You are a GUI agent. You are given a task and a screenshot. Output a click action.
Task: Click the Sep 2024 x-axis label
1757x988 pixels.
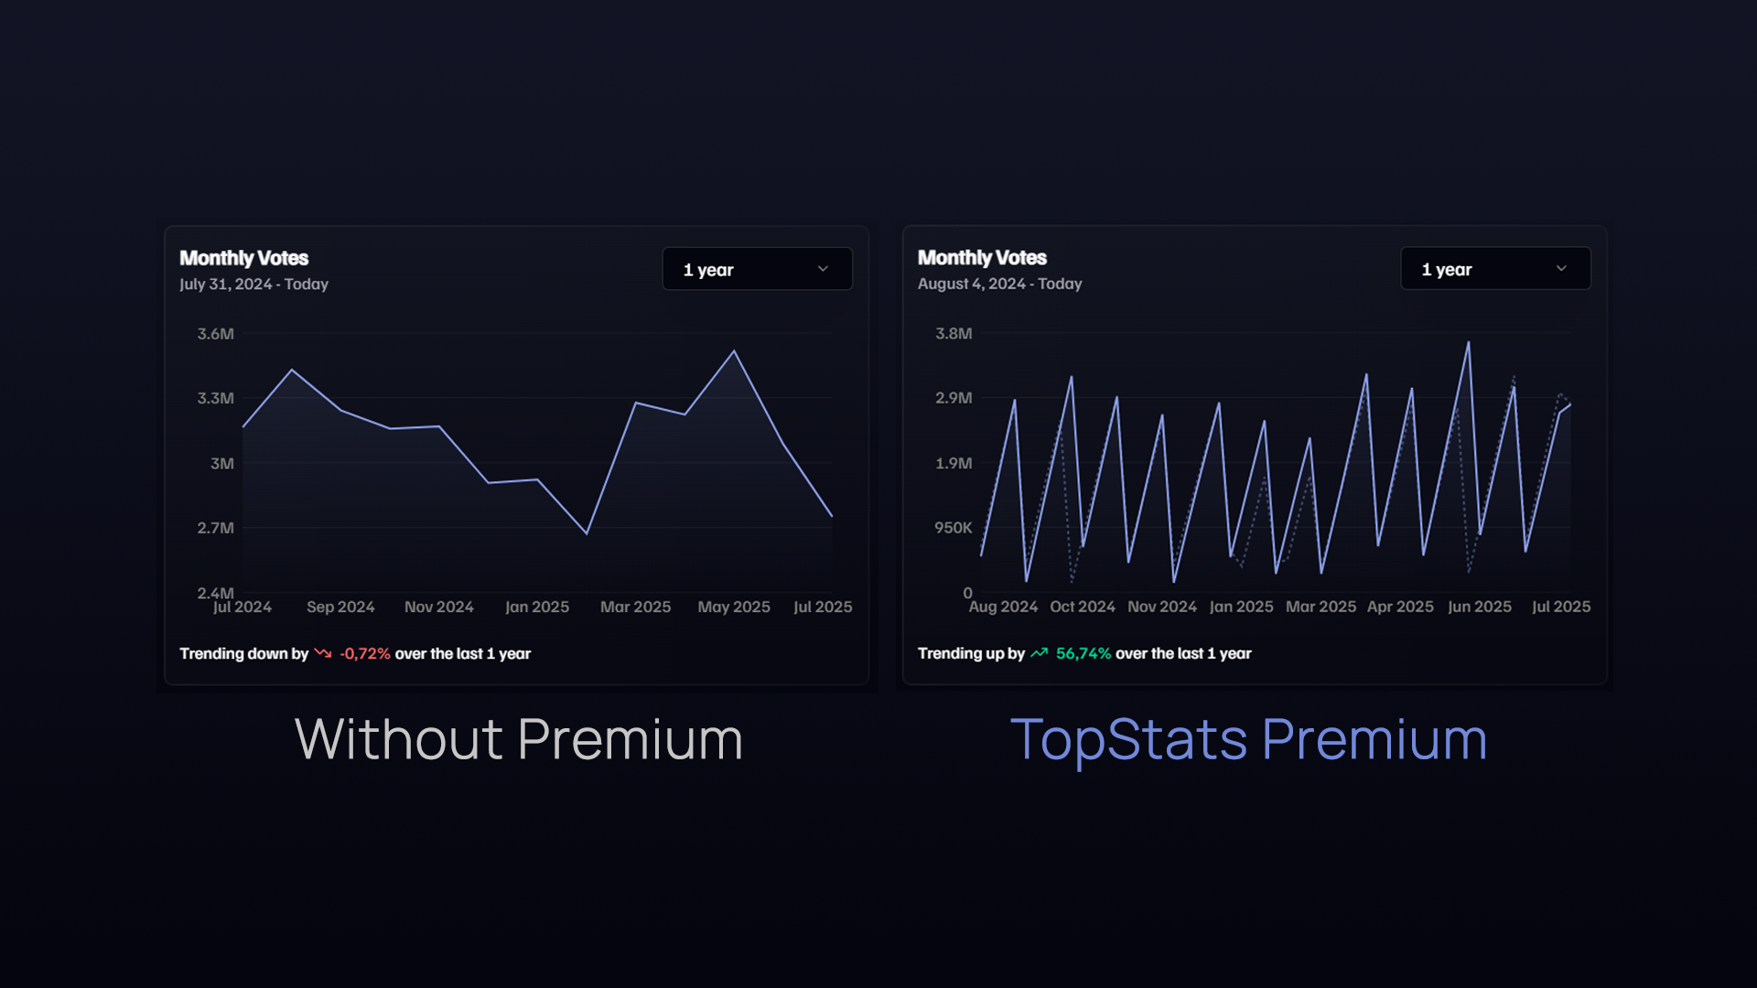pos(340,607)
